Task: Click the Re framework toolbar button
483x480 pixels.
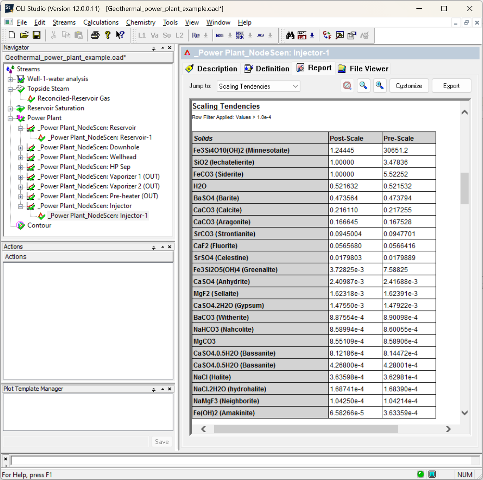Action: click(196, 35)
